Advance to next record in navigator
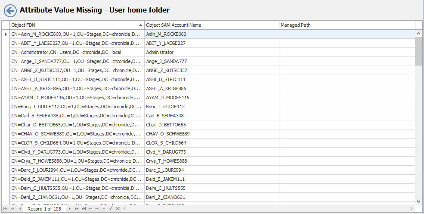This screenshot has height=214, width=424. [69, 209]
